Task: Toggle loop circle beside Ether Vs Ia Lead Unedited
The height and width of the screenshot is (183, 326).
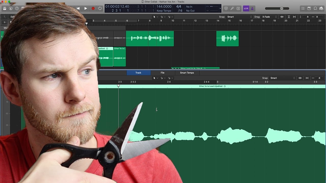Action: coord(225,86)
